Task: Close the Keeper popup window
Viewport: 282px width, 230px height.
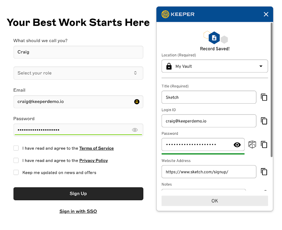Action: (266, 14)
